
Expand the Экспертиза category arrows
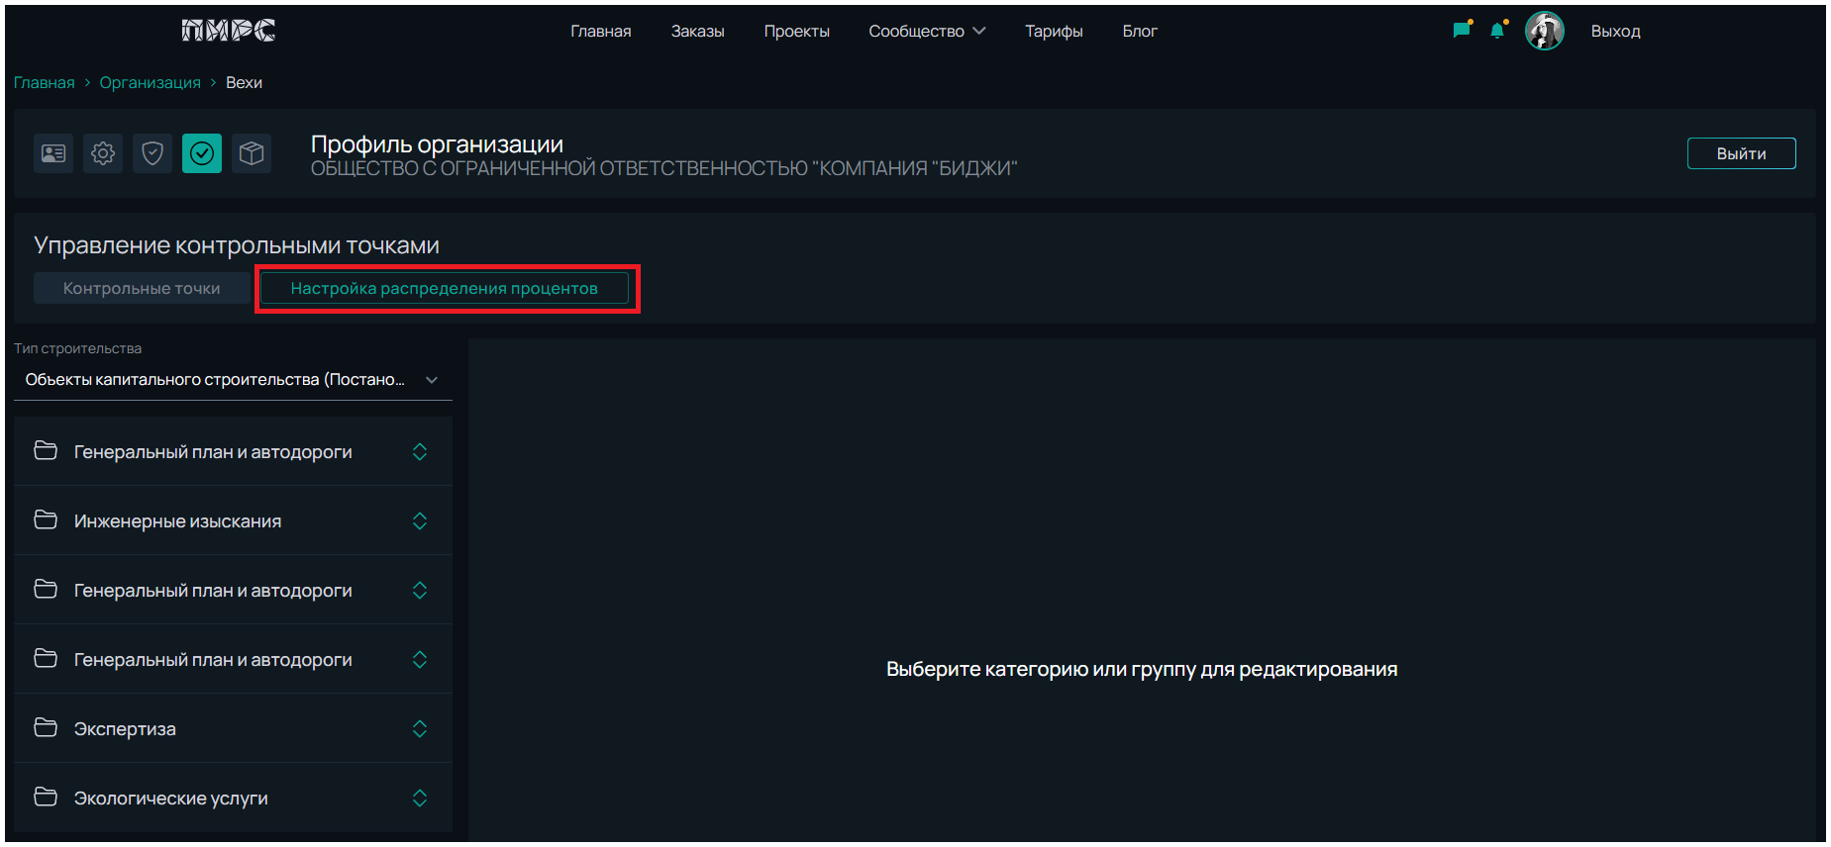tap(420, 729)
